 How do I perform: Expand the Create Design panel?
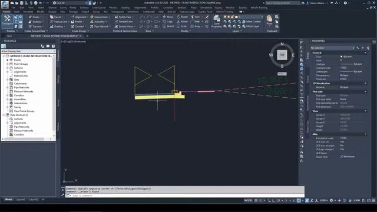coord(80,31)
